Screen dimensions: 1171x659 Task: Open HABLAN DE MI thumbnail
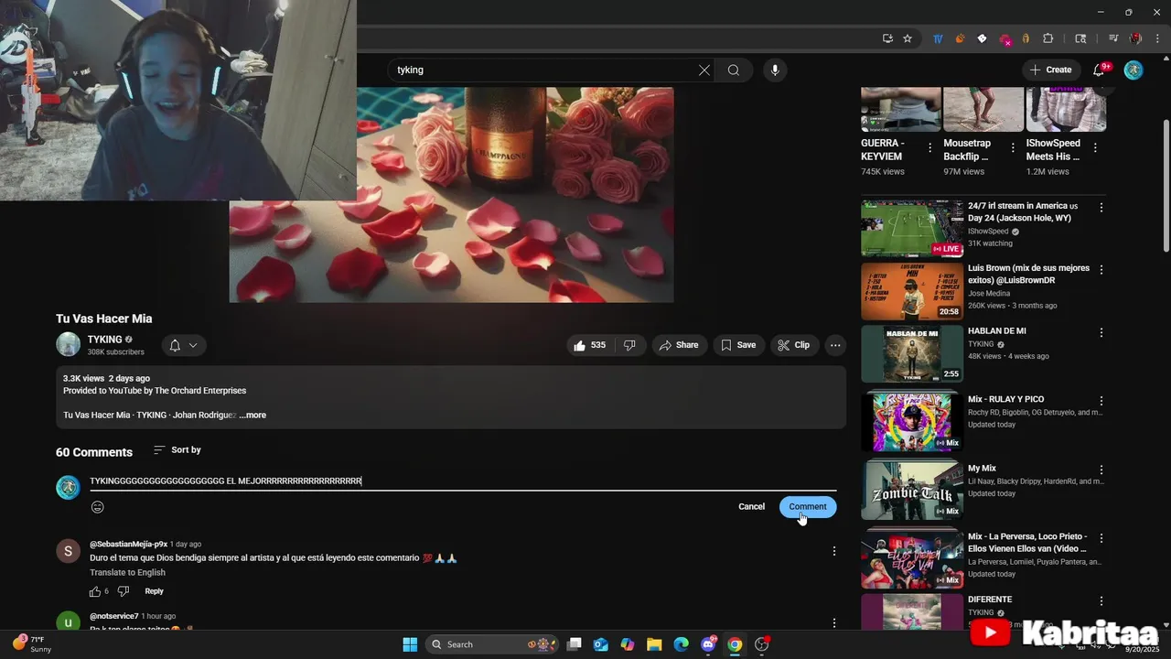[912, 353]
